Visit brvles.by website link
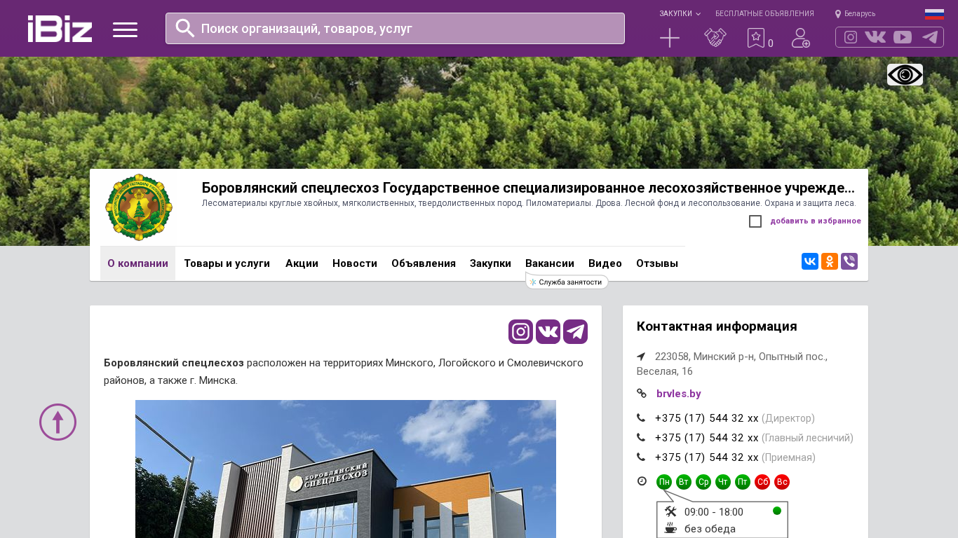 pyautogui.click(x=678, y=394)
